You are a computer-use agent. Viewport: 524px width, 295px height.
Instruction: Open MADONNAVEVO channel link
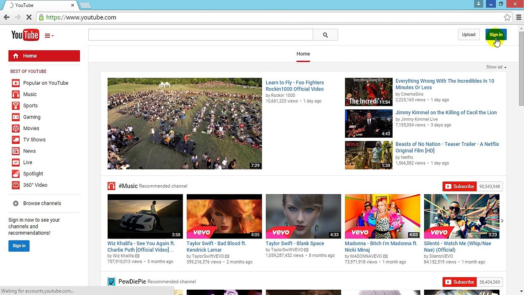[366, 256]
